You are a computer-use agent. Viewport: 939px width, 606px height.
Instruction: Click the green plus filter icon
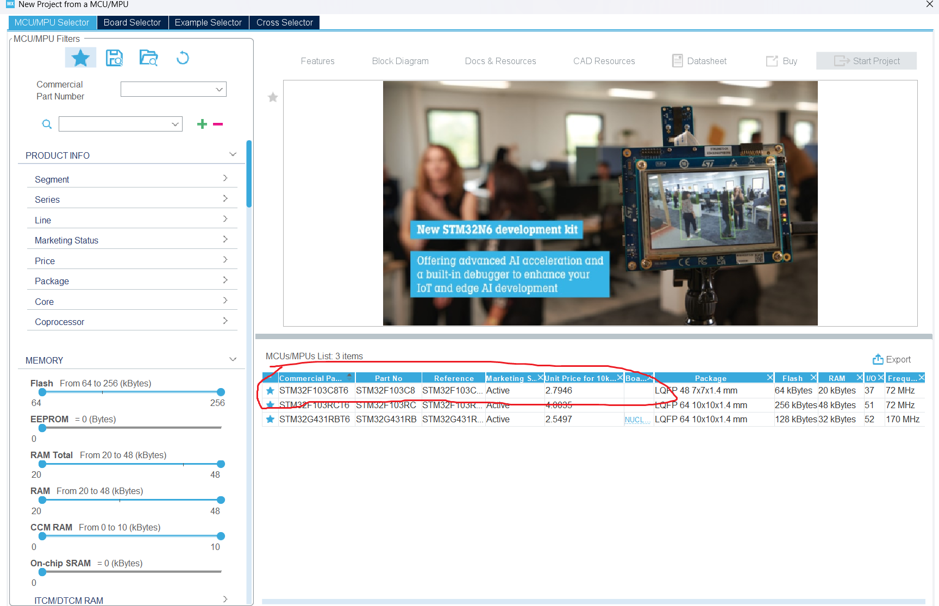point(202,124)
